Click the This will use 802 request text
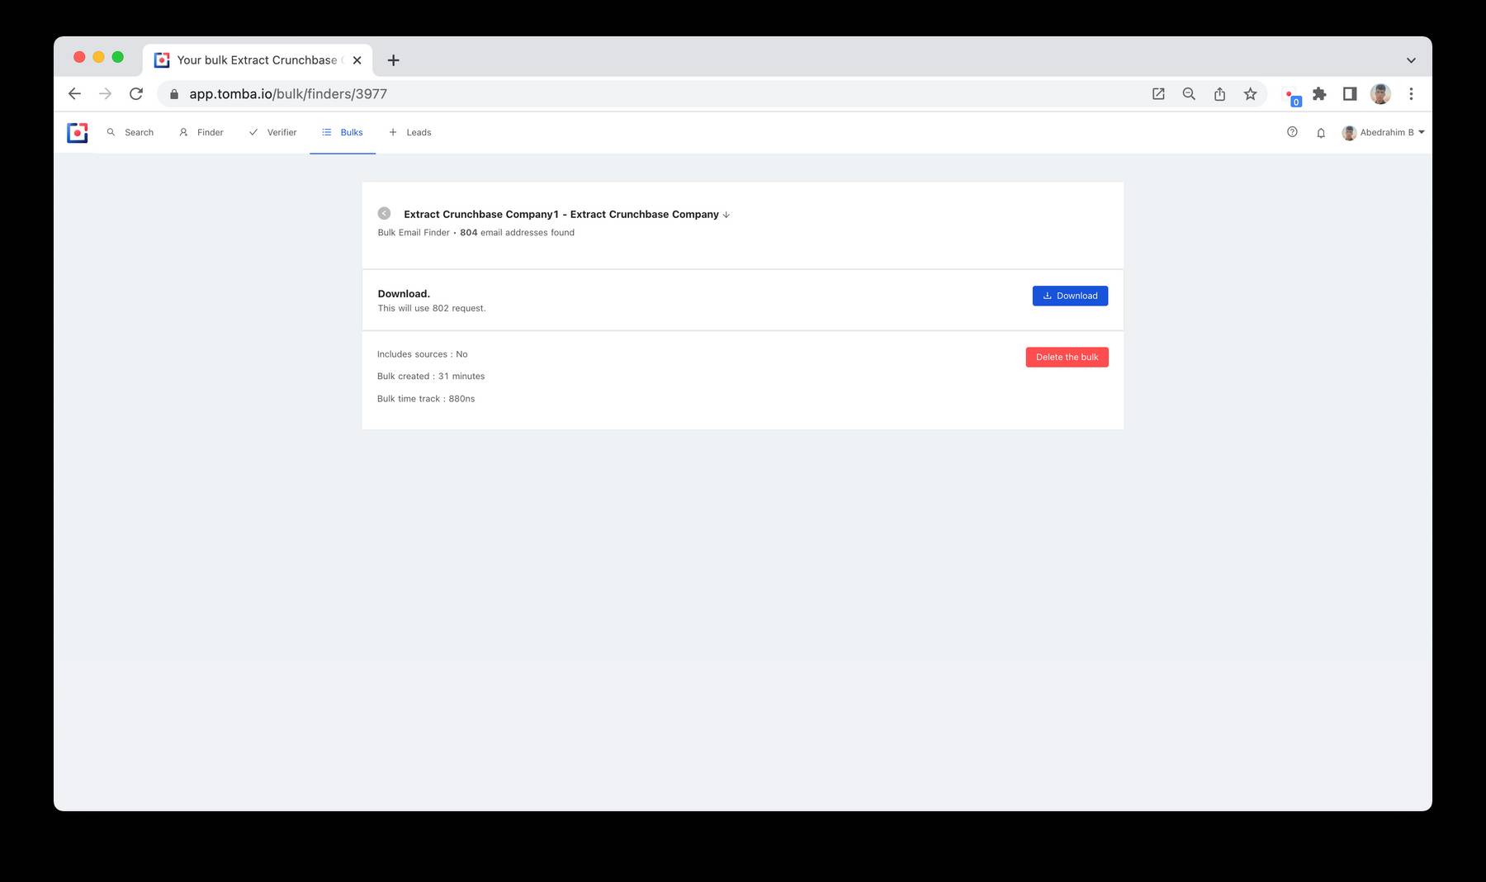1486x882 pixels. 432,308
